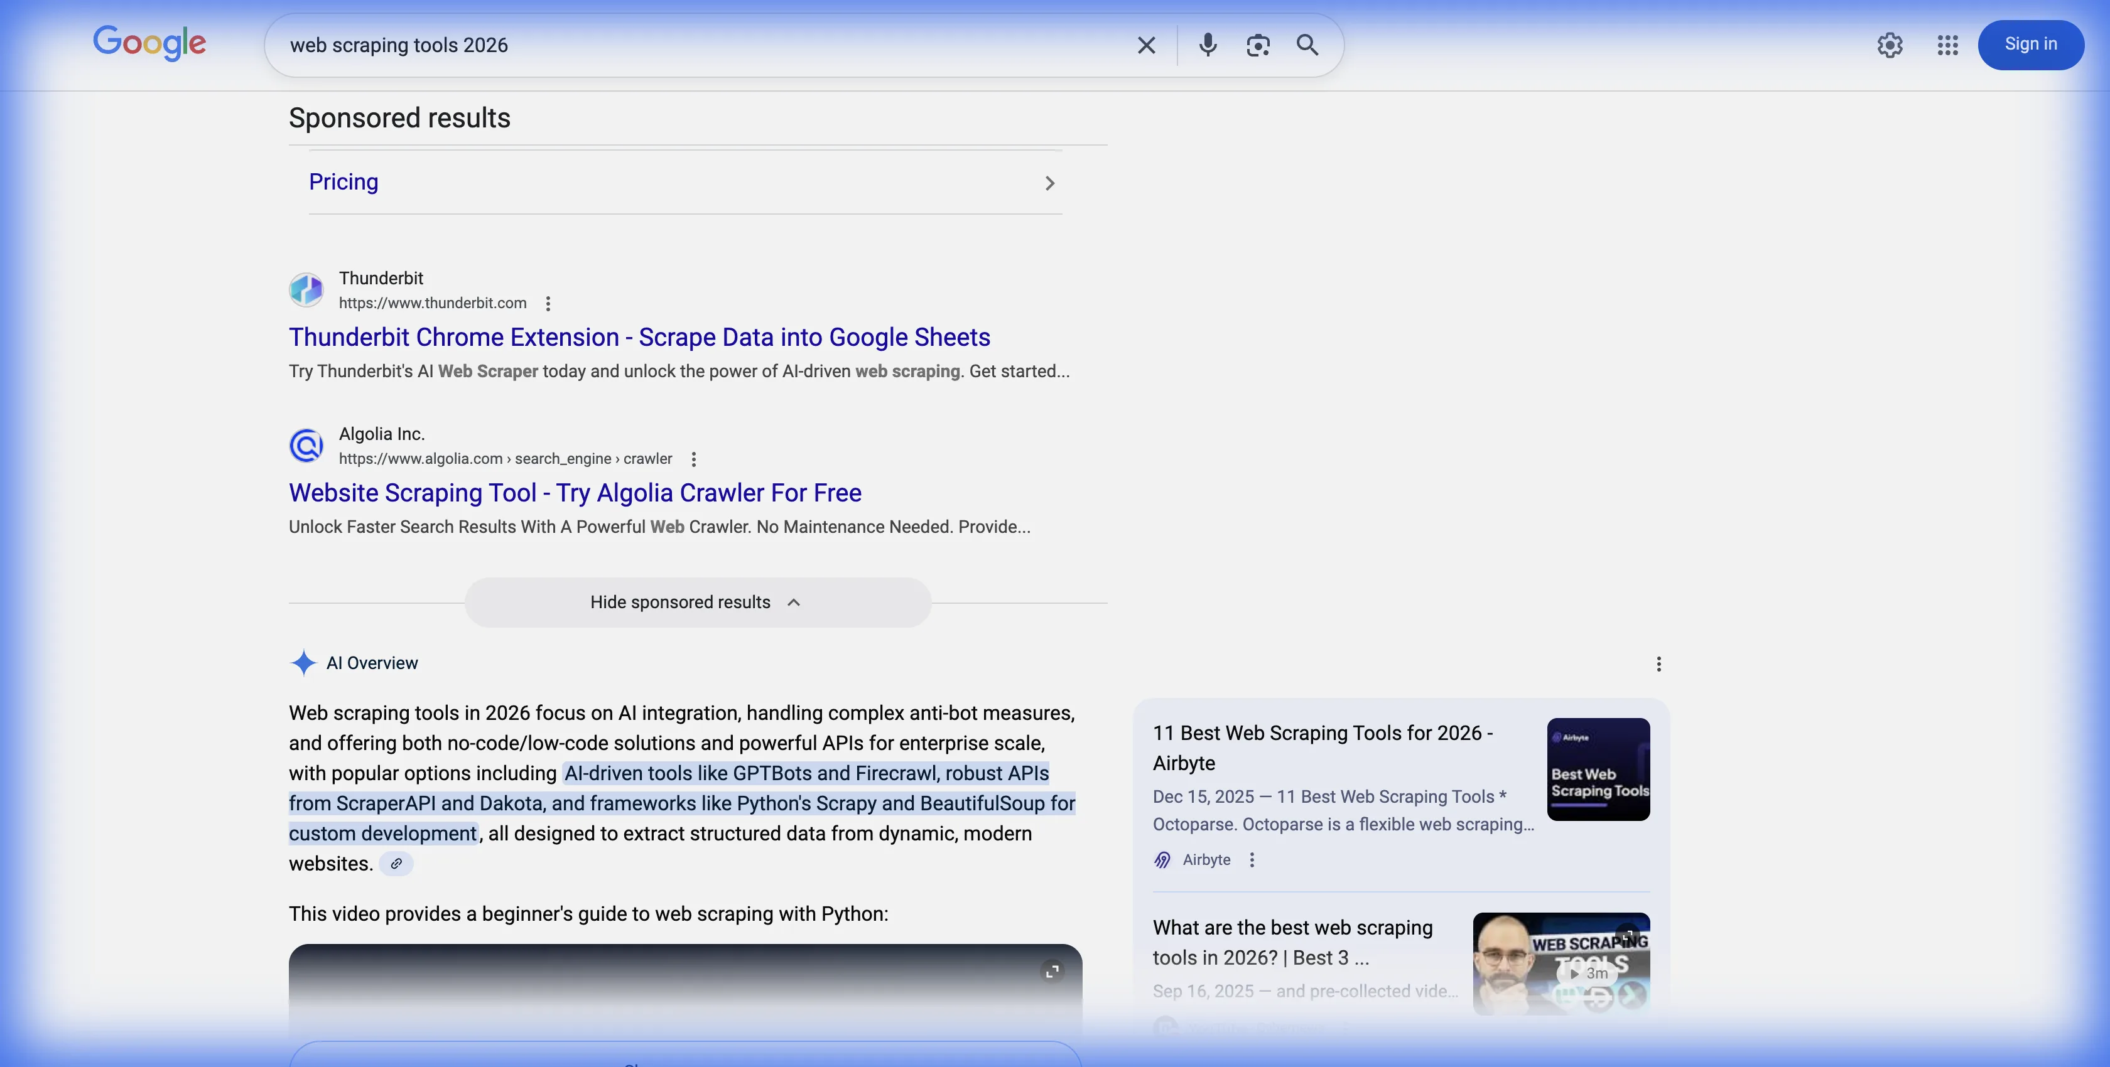Open the Google apps grid

[1948, 45]
